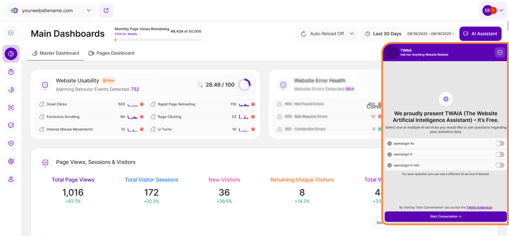This screenshot has height=236, width=509.
Task: Open website in new tab icon
Action: [x=106, y=11]
